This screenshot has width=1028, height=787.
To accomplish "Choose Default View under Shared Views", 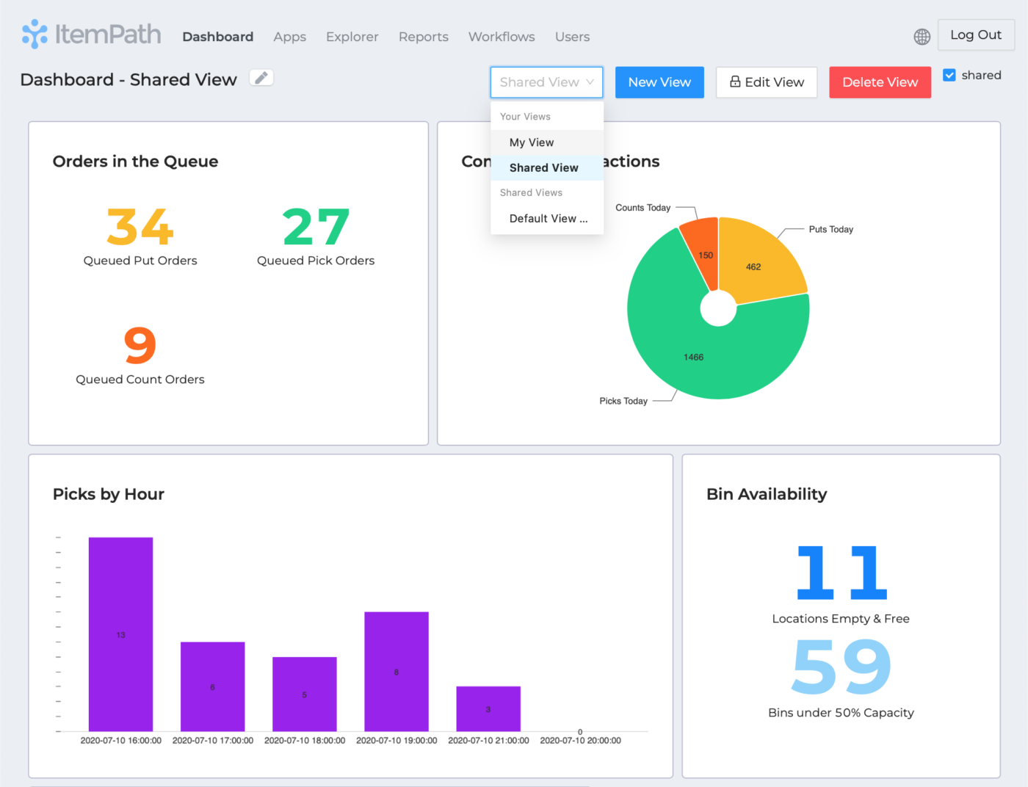I will pos(548,218).
